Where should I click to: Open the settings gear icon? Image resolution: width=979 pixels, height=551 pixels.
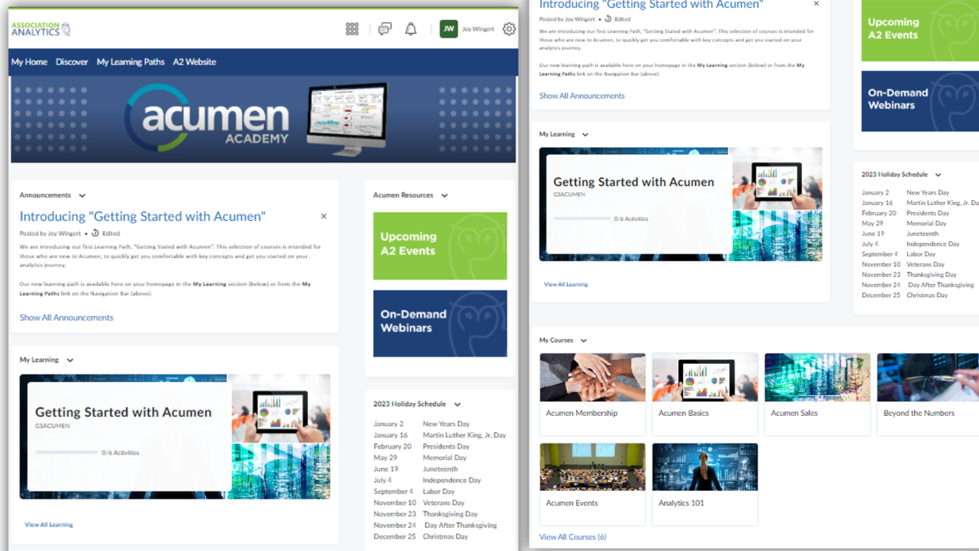tap(509, 29)
